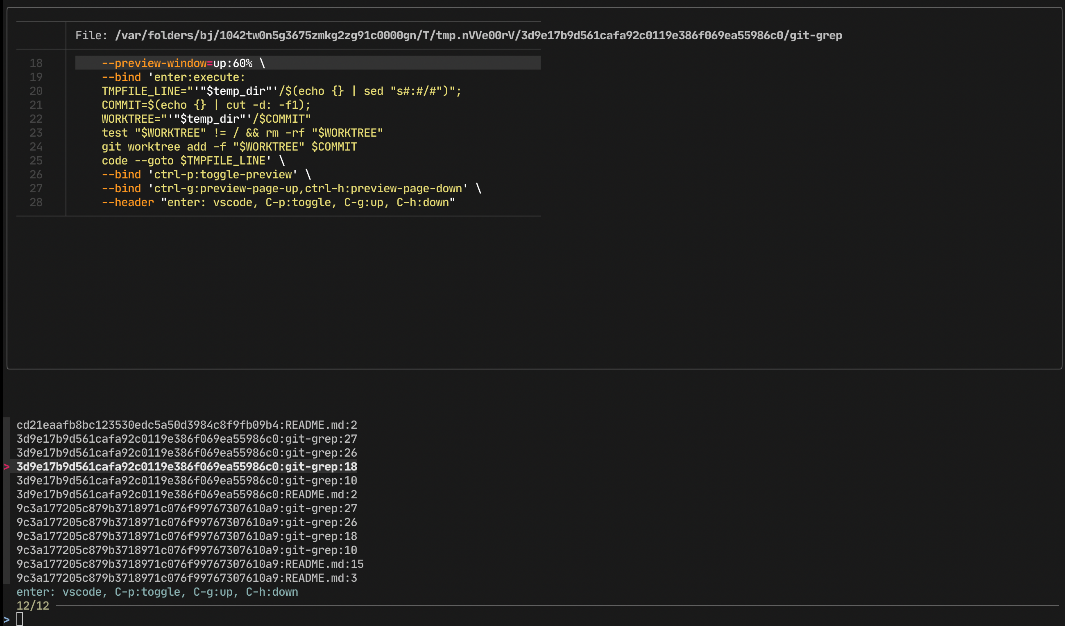Click line number 28 in preview gutter

(36, 203)
